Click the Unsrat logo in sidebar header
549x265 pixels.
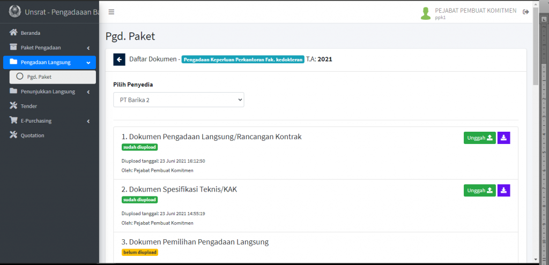(14, 12)
